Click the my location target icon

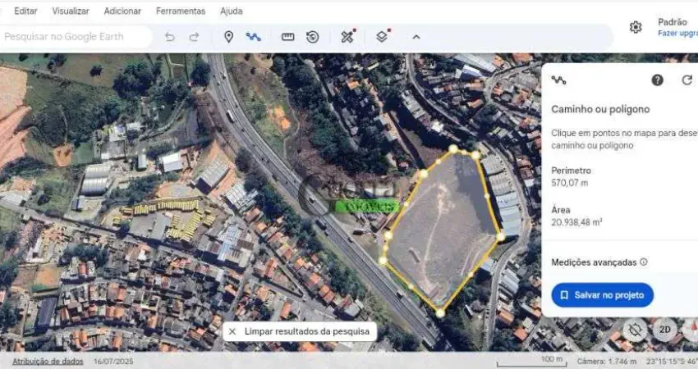click(636, 330)
